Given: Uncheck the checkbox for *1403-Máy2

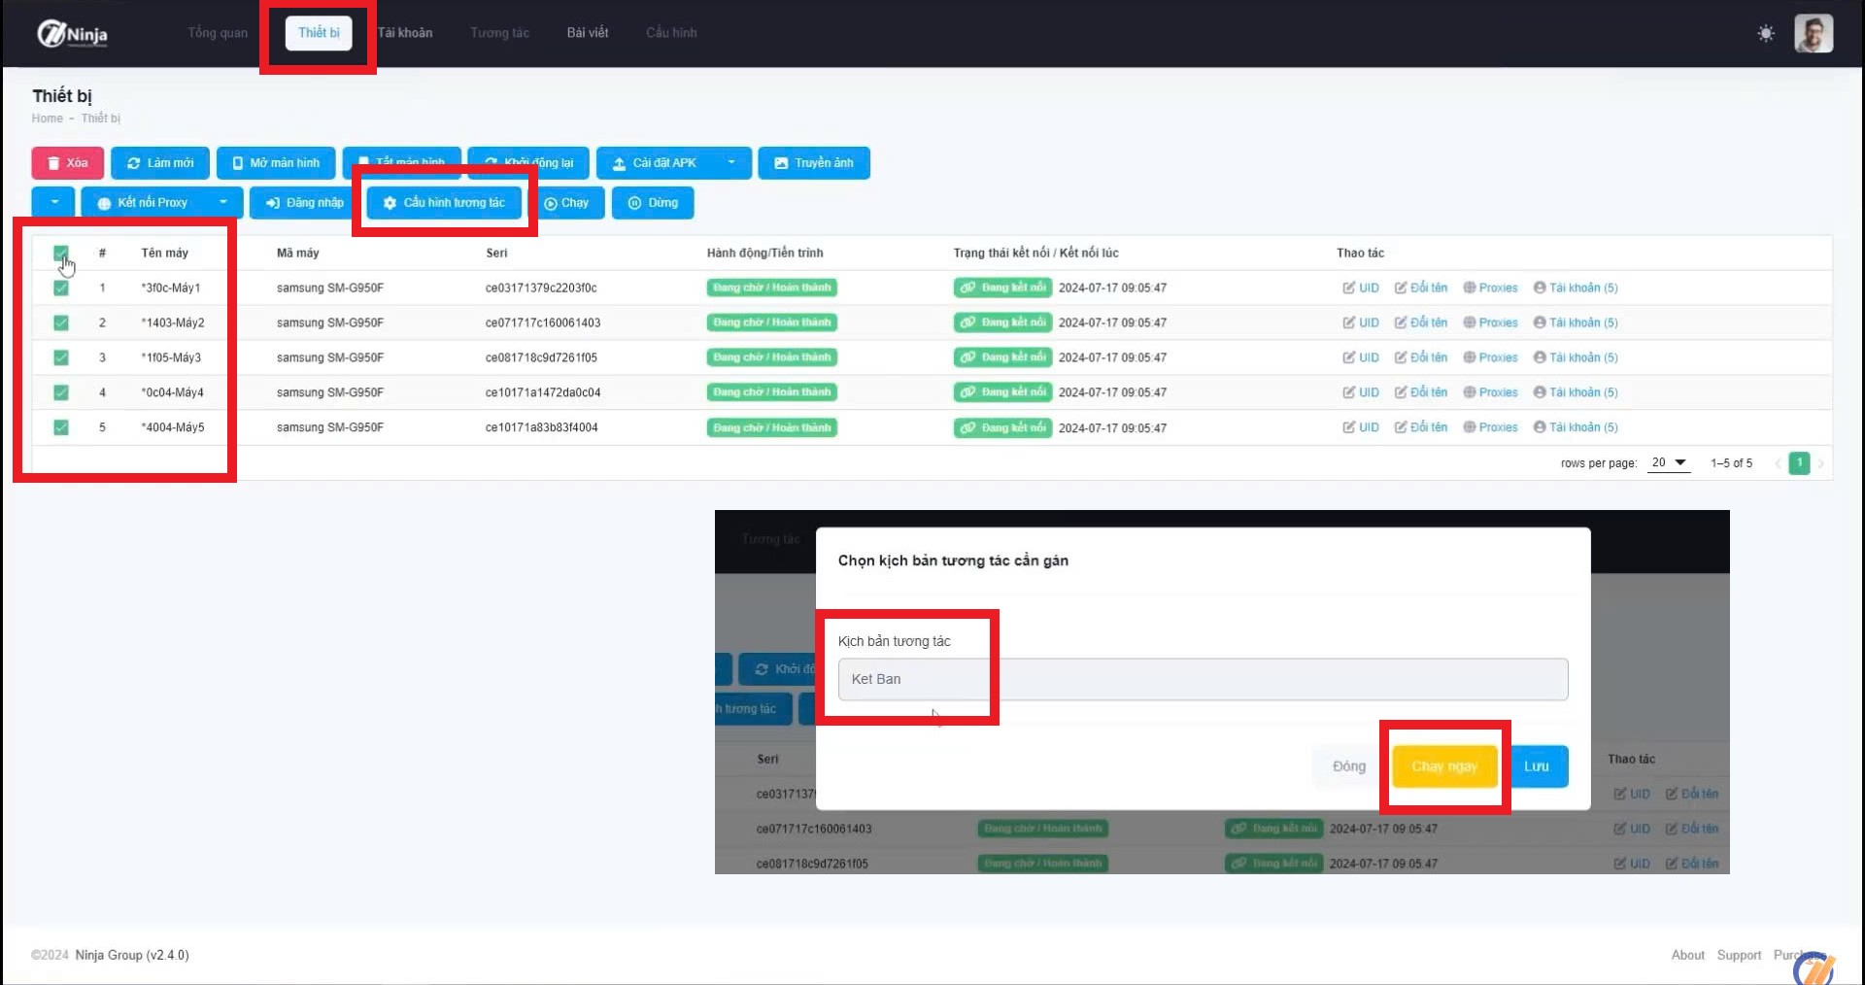Looking at the screenshot, I should point(61,323).
